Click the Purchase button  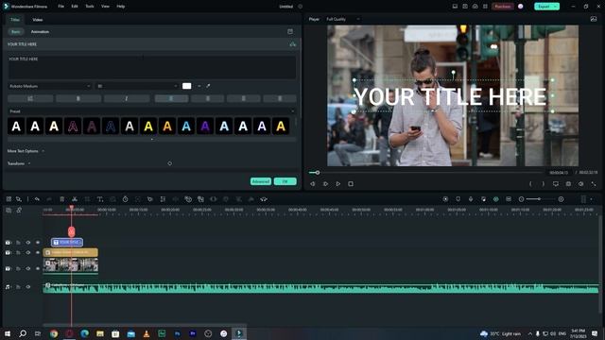coord(502,7)
